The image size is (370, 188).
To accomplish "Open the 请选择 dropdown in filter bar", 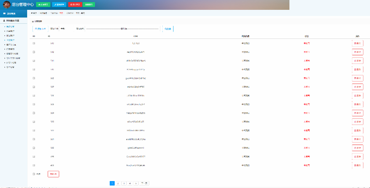I will coord(122,29).
